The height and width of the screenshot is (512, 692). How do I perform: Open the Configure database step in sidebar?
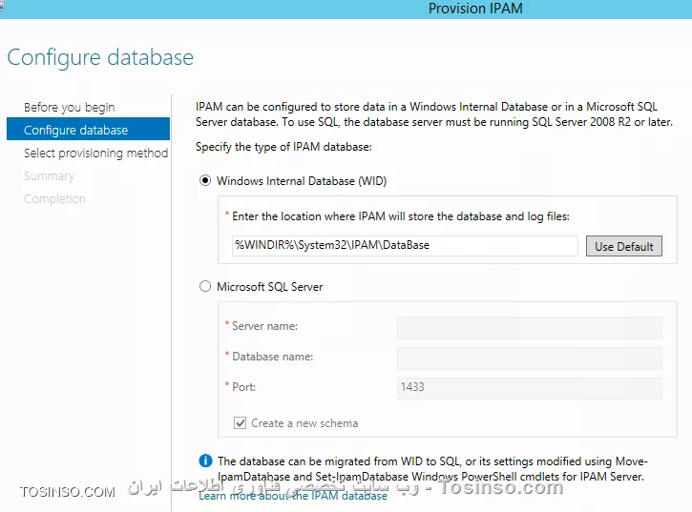click(75, 130)
